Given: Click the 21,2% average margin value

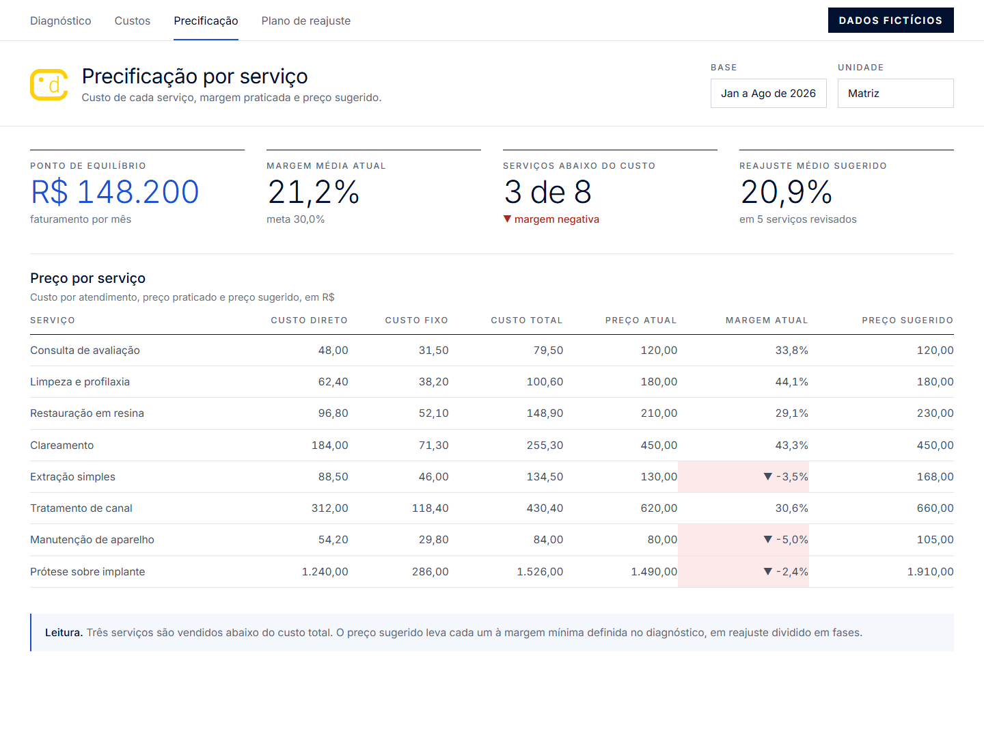Looking at the screenshot, I should (x=314, y=192).
